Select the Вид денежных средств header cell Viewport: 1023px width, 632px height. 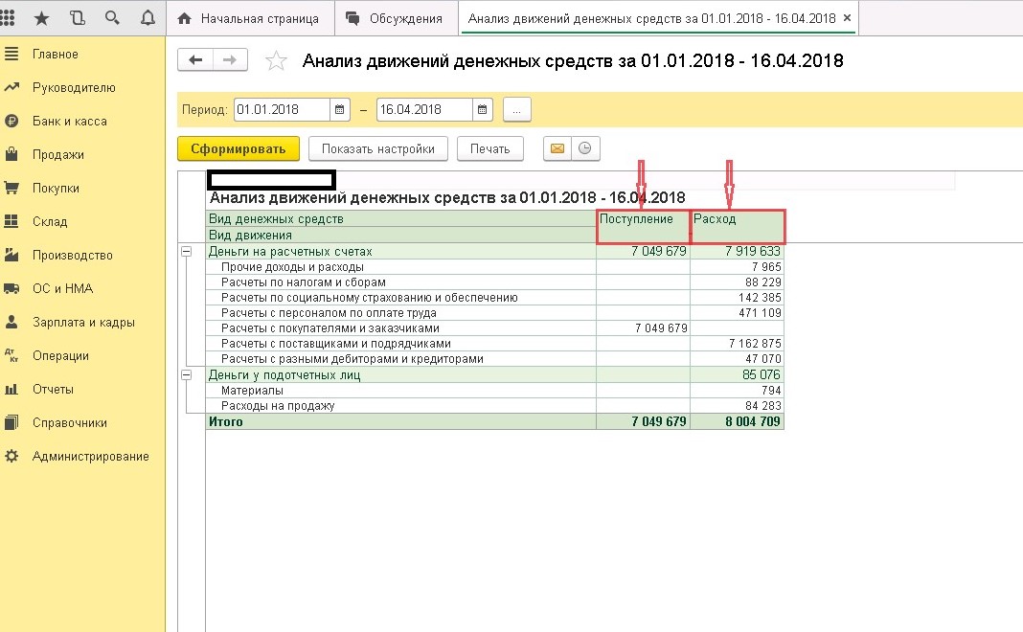tap(400, 218)
